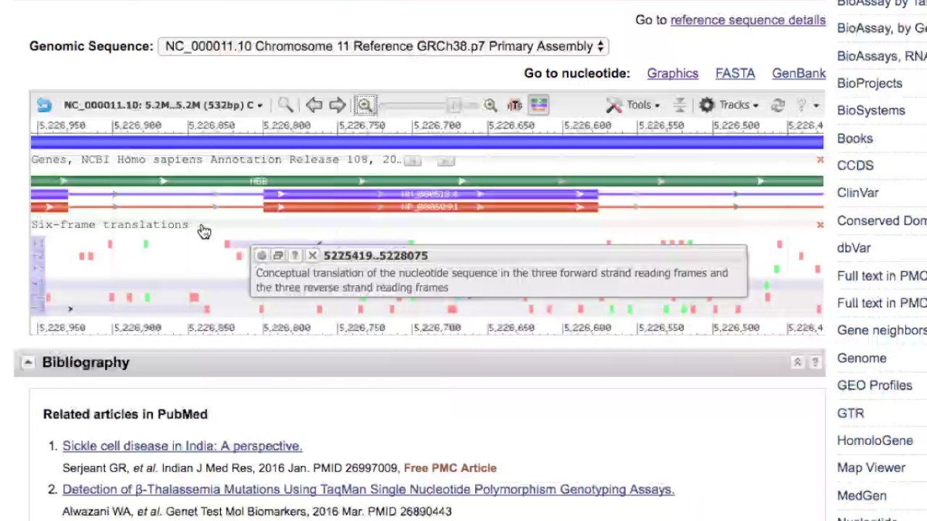Open the search magnifier in viewer toolbar
The image size is (927, 521).
click(285, 105)
